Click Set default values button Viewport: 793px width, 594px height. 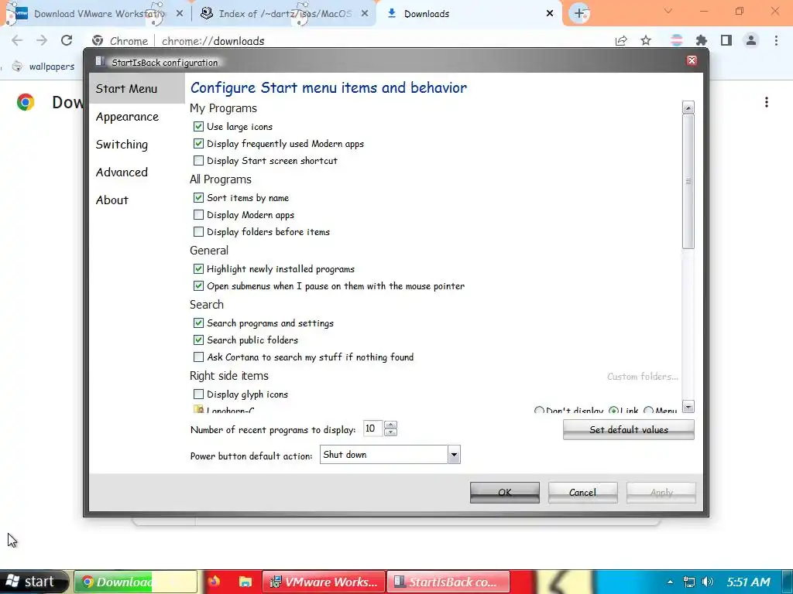(629, 430)
